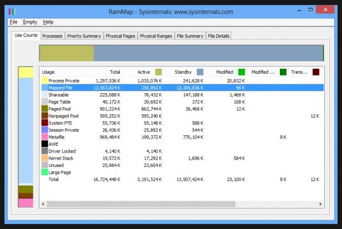The width and height of the screenshot is (342, 229).
Task: Select the Paged Pool row label
Action: click(59, 109)
